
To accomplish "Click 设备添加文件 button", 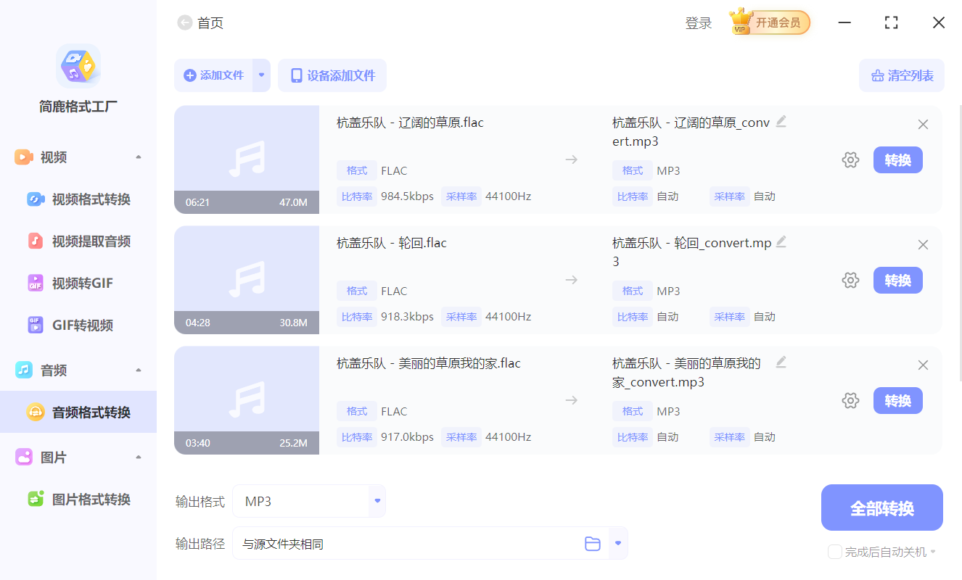I will pos(332,75).
